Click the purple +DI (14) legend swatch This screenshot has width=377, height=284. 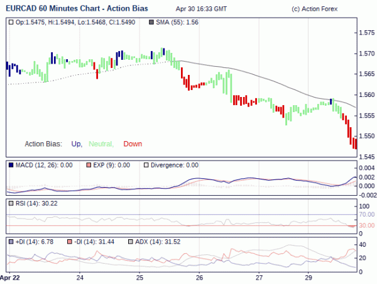point(11,242)
